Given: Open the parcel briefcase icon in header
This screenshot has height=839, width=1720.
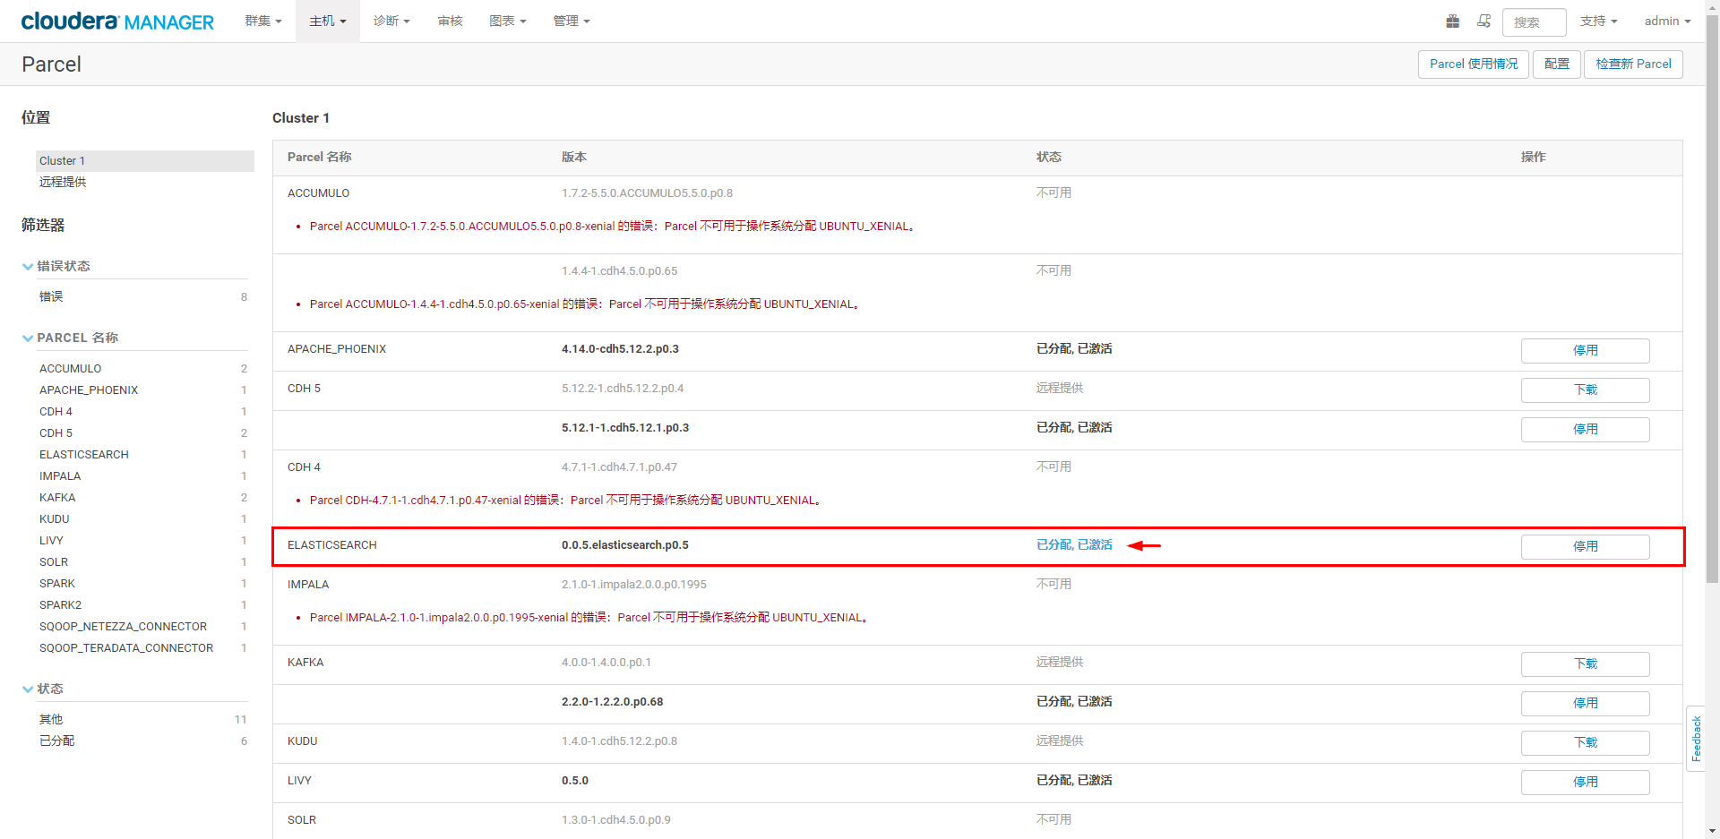Looking at the screenshot, I should [1453, 21].
